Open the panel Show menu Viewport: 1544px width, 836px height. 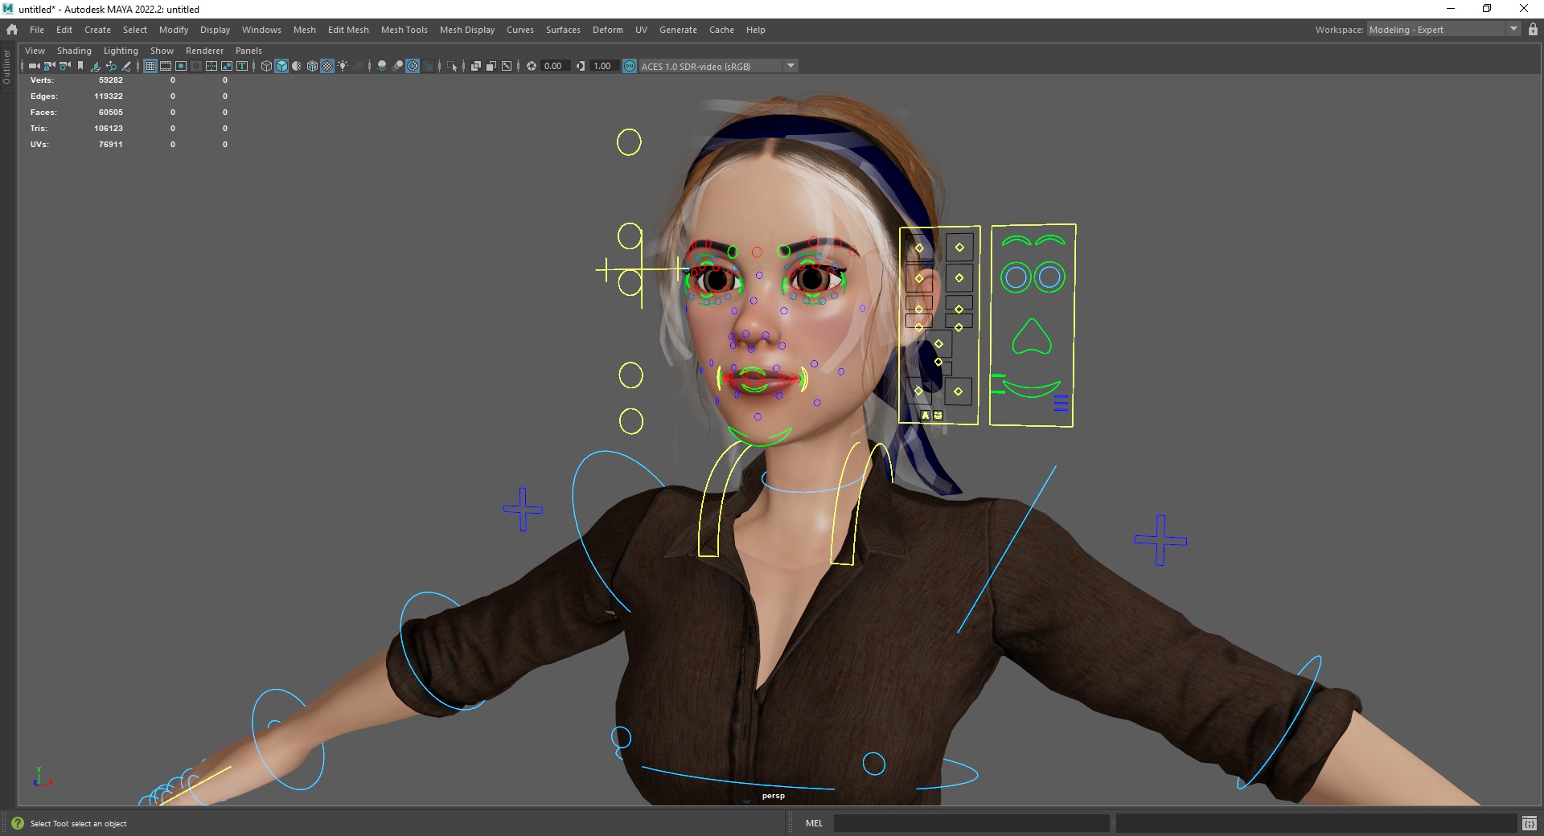[162, 51]
